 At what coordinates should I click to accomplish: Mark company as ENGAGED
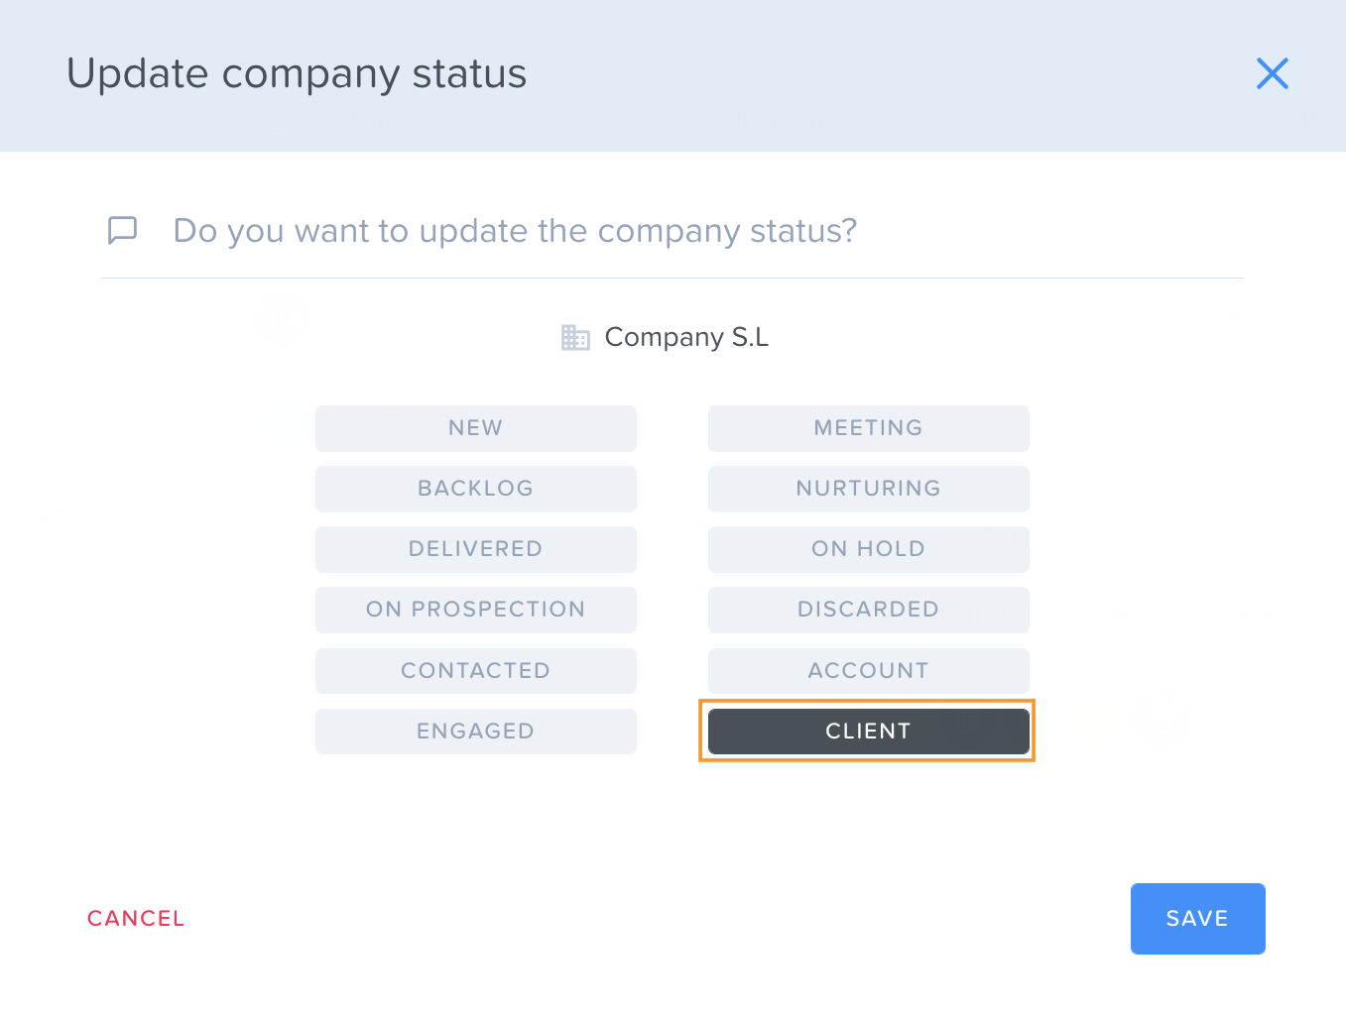(476, 732)
